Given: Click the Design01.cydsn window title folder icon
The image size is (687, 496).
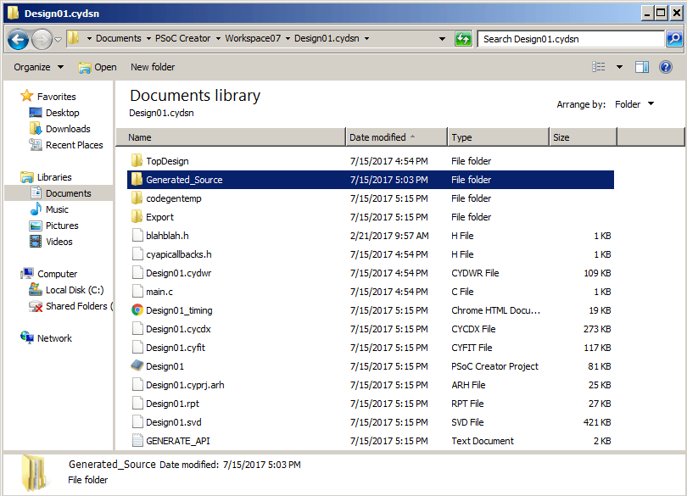Looking at the screenshot, I should pyautogui.click(x=13, y=14).
